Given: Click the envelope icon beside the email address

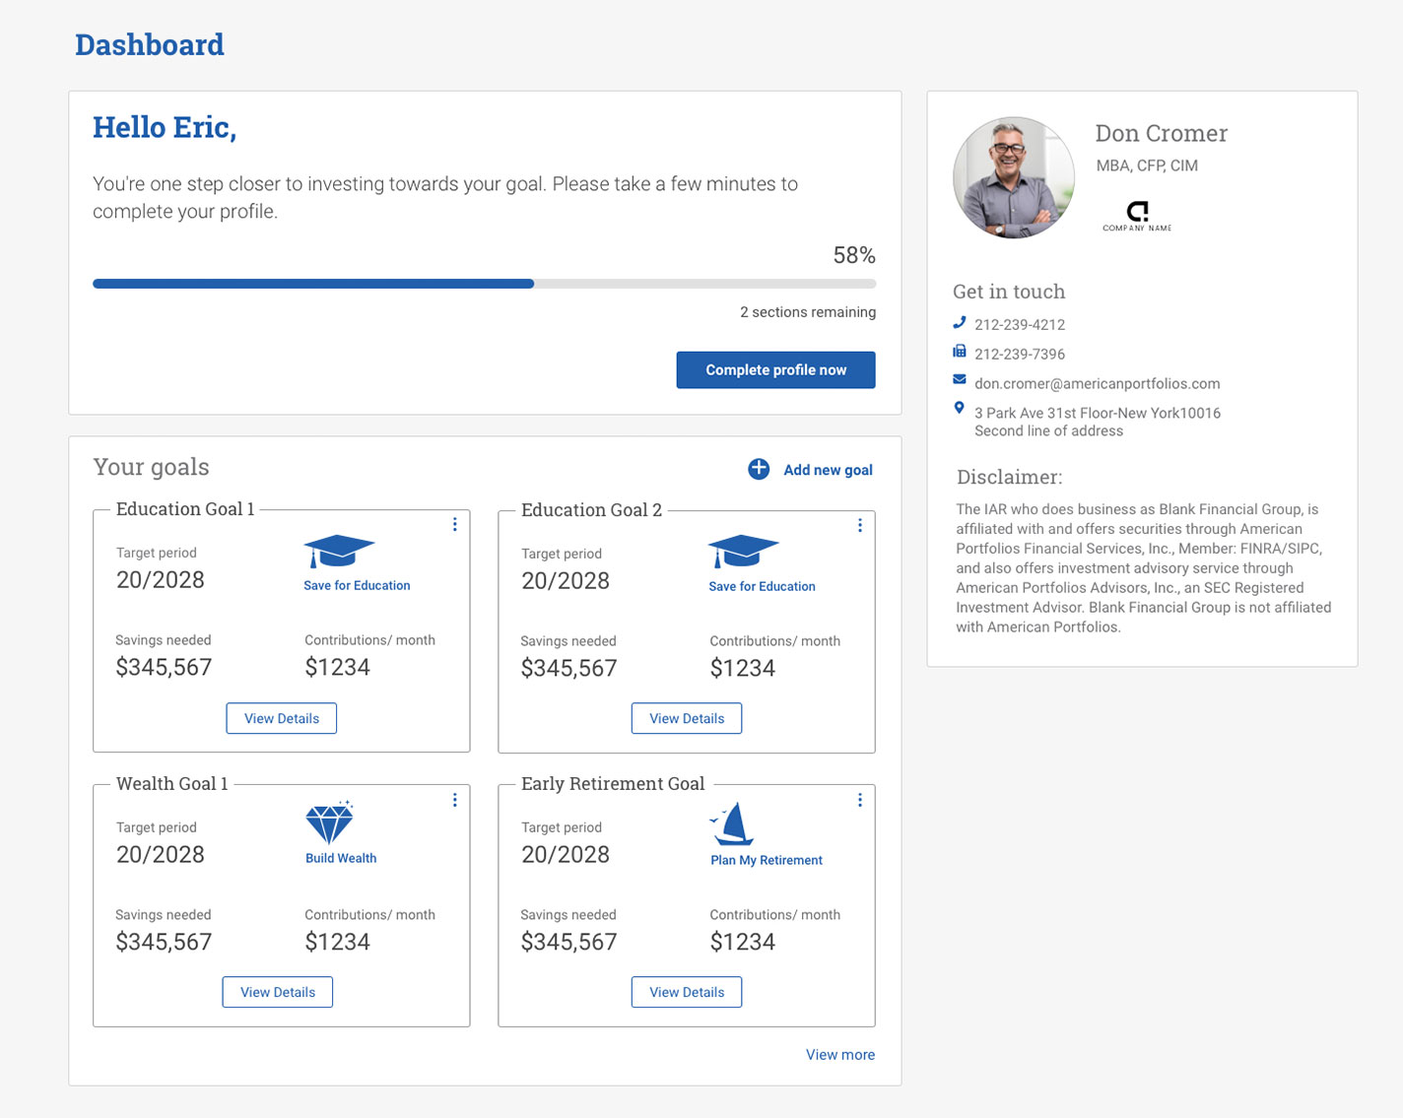Looking at the screenshot, I should pyautogui.click(x=959, y=381).
